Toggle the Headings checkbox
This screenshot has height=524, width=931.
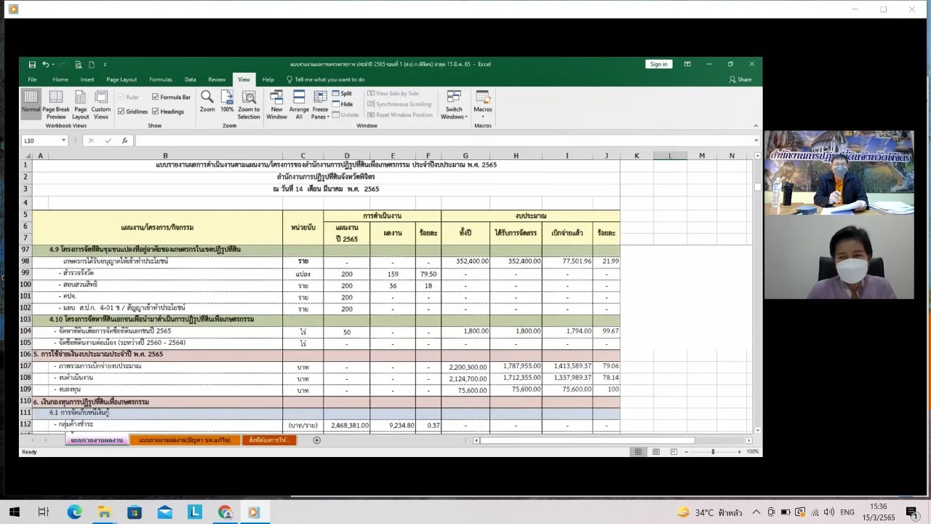168,111
